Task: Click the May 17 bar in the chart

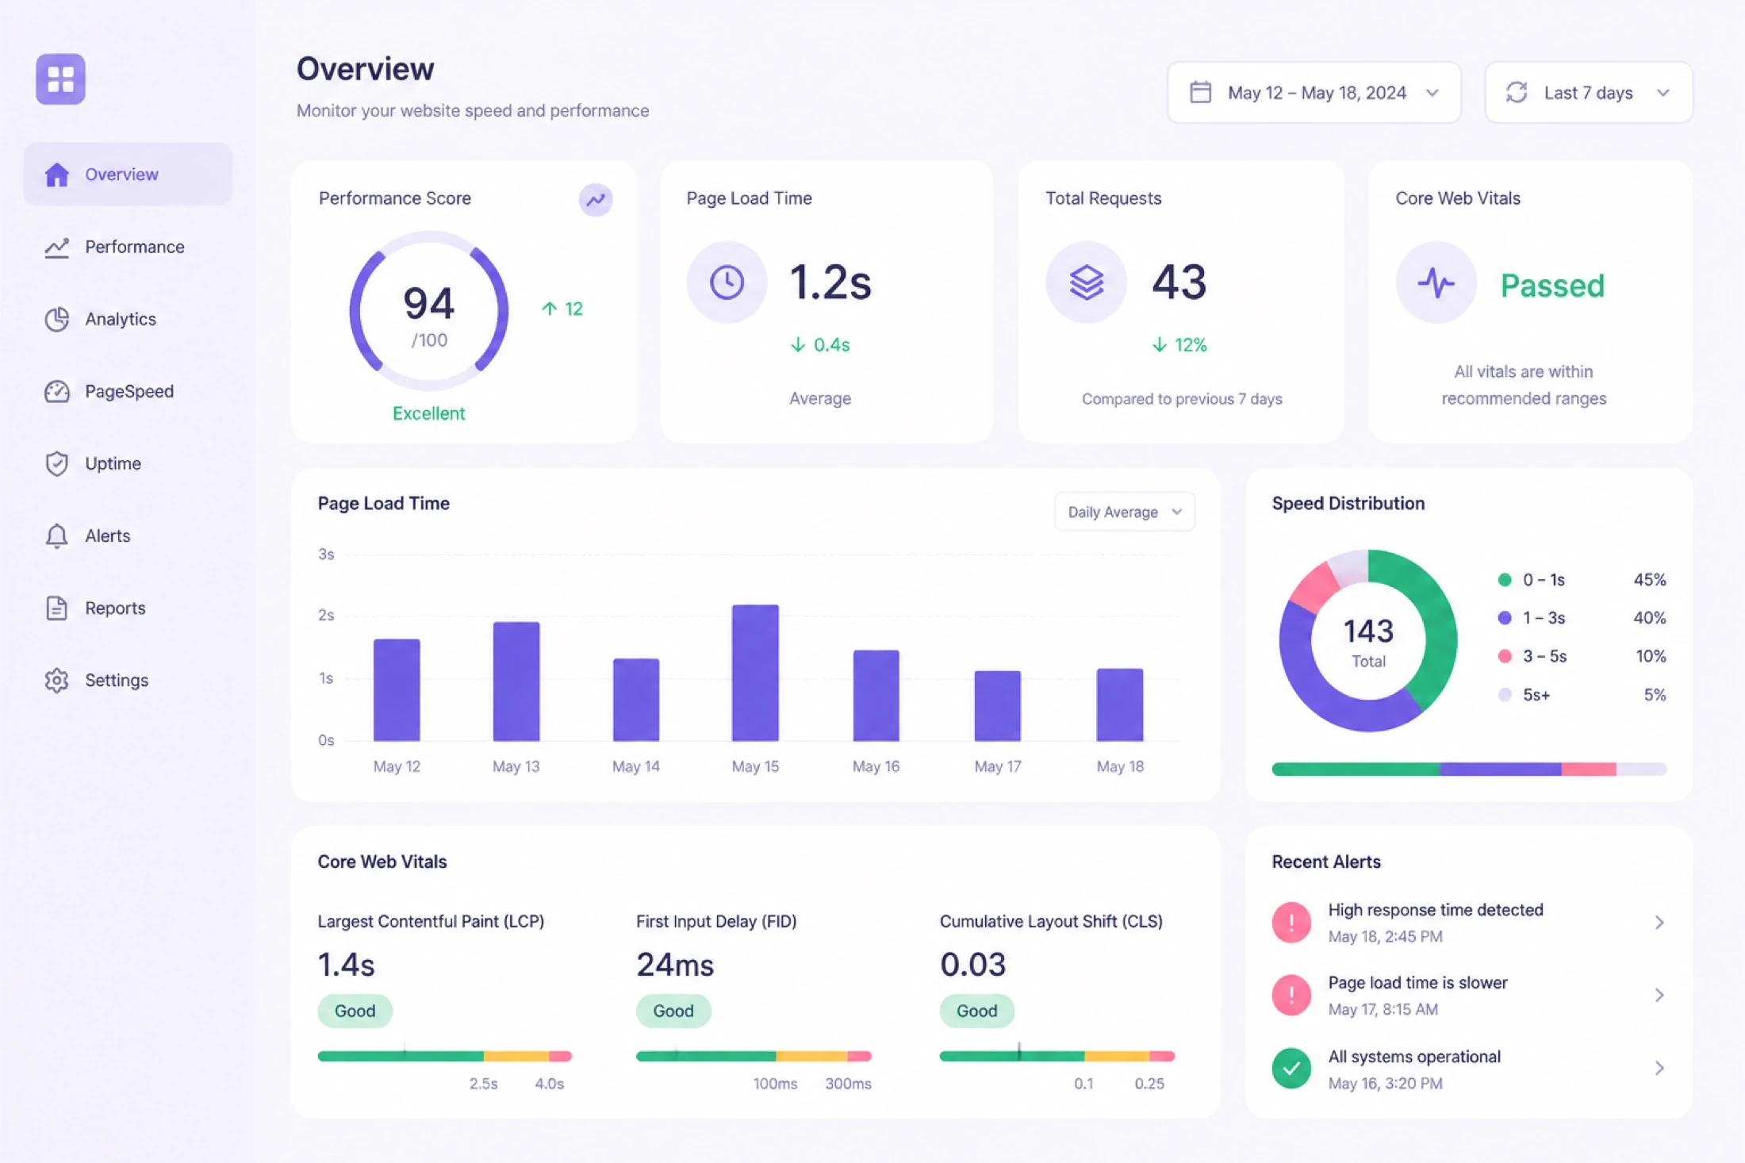Action: (998, 706)
